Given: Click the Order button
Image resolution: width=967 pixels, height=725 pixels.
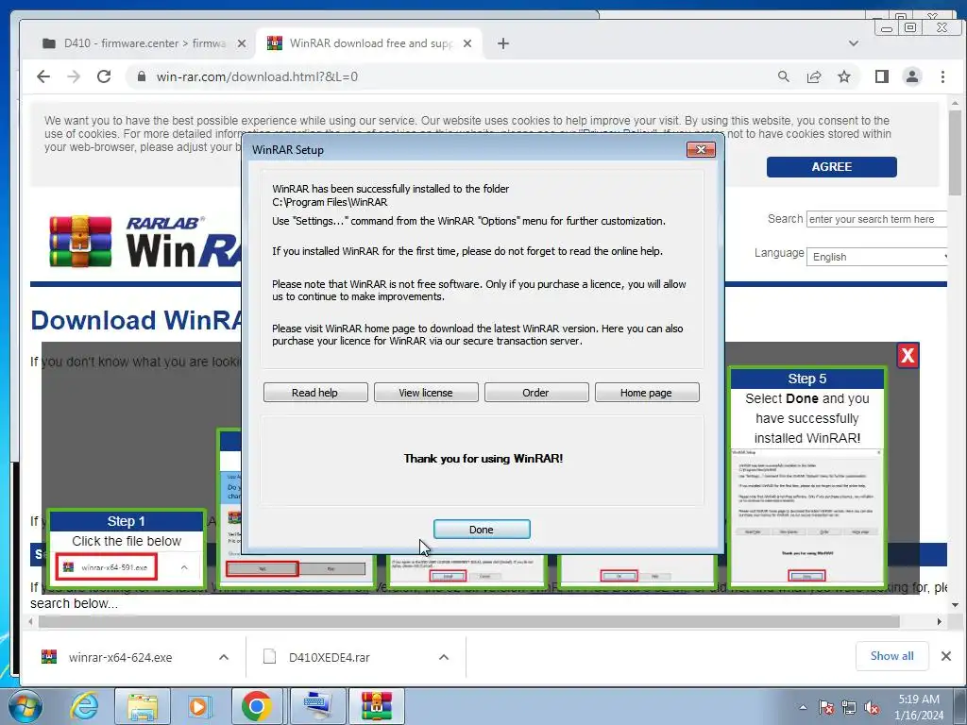Looking at the screenshot, I should click(536, 393).
